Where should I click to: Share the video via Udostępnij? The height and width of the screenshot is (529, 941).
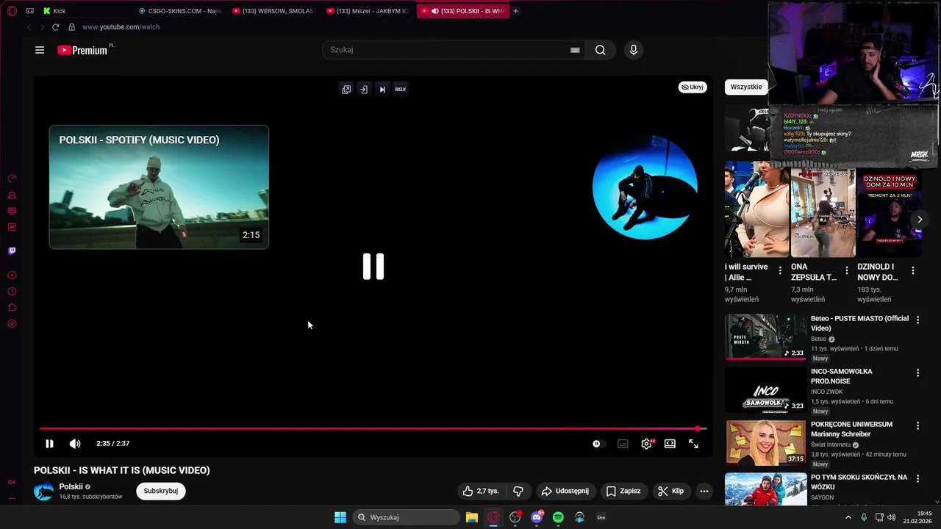coord(565,491)
